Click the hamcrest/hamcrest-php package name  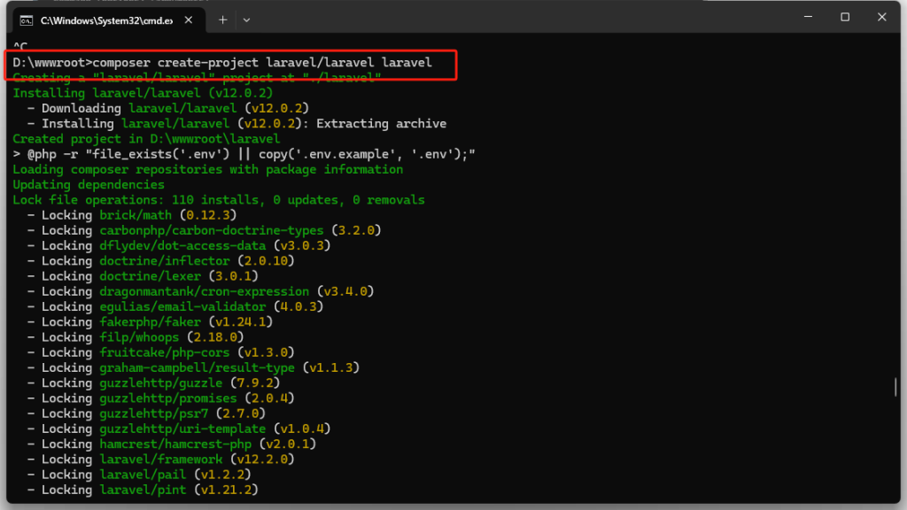click(x=175, y=444)
